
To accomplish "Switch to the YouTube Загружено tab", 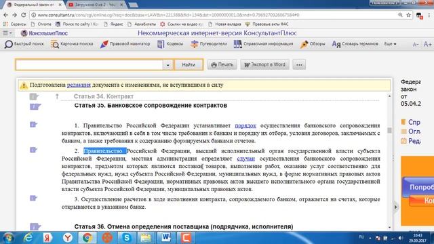I will [96, 5].
